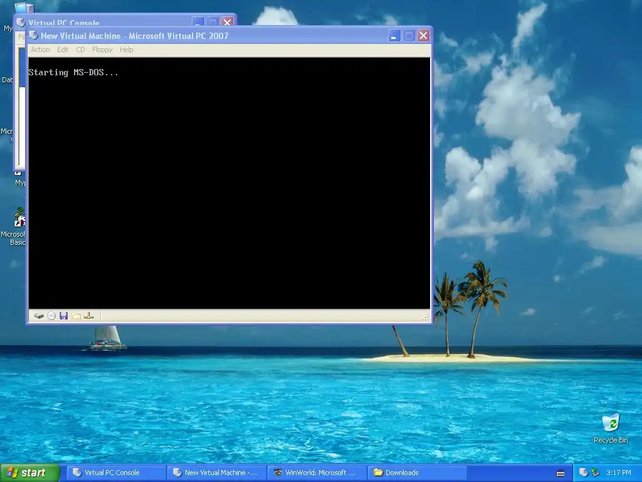This screenshot has height=482, width=642.
Task: Click the shared folders status icon
Action: [76, 316]
